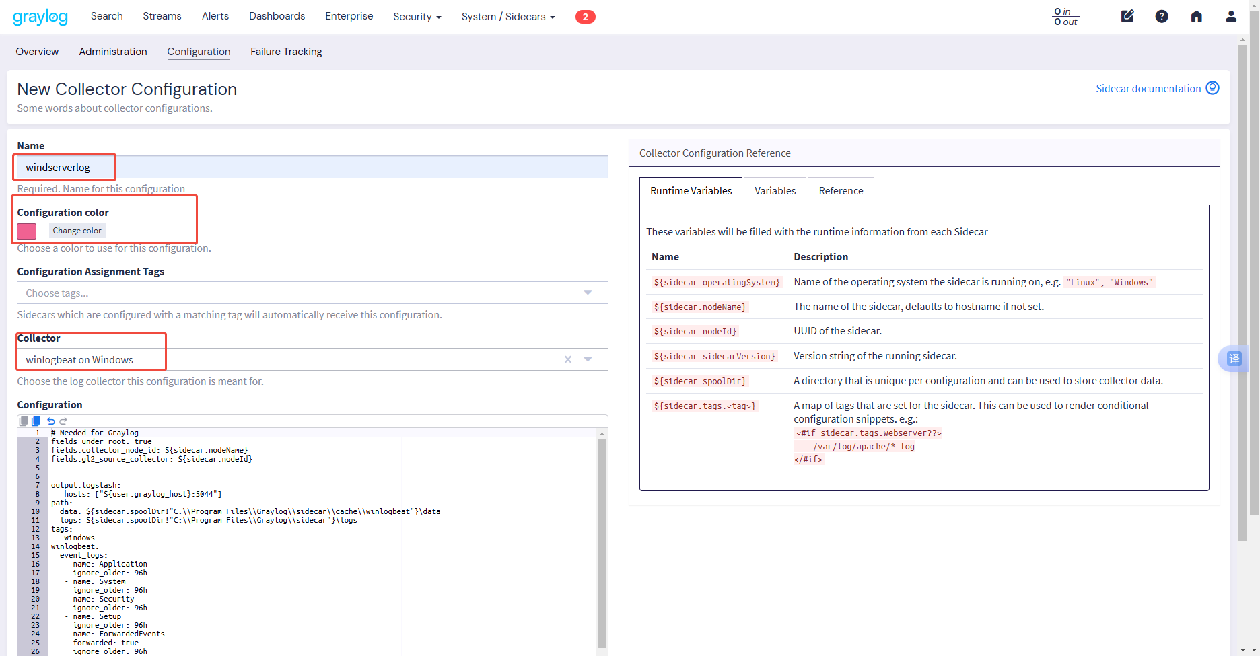
Task: Open the Search page
Action: pyautogui.click(x=107, y=16)
